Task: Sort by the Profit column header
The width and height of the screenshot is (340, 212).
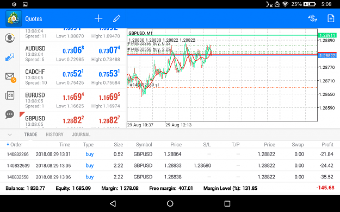Action: (327, 145)
